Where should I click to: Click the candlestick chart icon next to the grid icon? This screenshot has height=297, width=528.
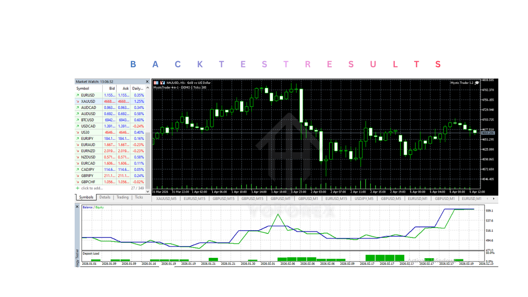point(162,82)
